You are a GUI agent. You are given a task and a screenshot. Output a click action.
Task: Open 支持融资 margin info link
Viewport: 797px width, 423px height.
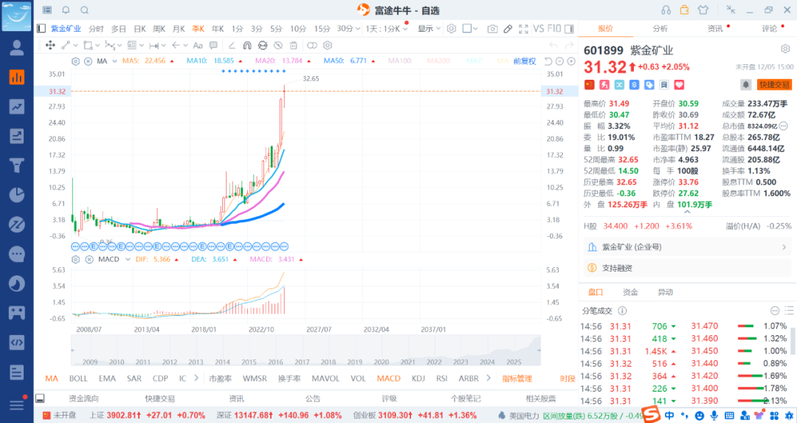coord(616,268)
